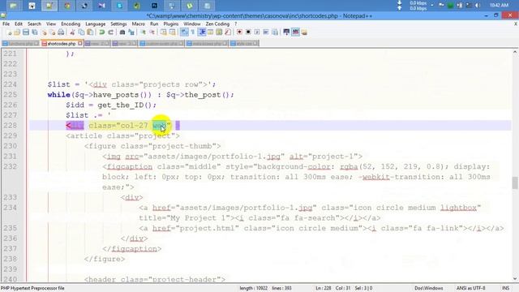Click the Redo toolbar icon
The height and width of the screenshot is (292, 519).
click(110, 32)
